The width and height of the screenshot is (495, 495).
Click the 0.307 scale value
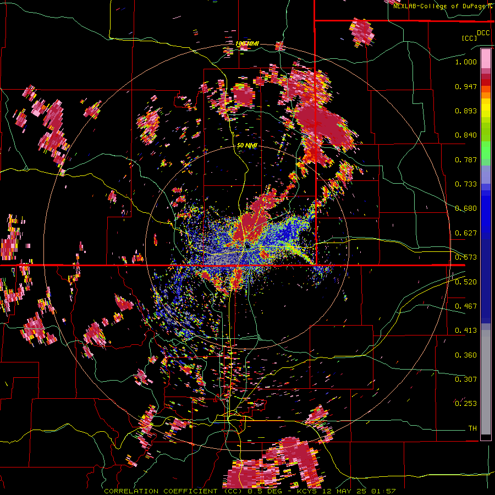click(x=466, y=380)
